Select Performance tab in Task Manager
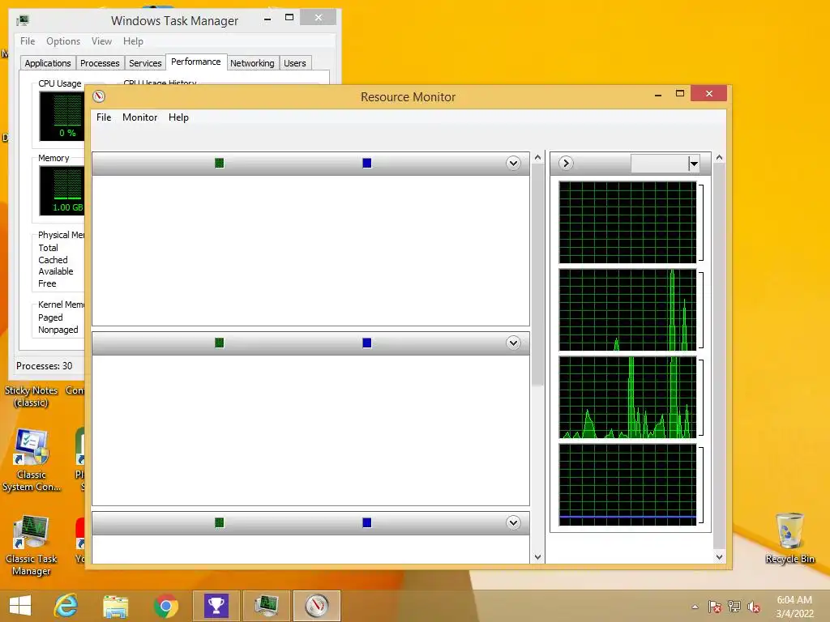Viewport: 830px width, 622px height. pos(196,62)
